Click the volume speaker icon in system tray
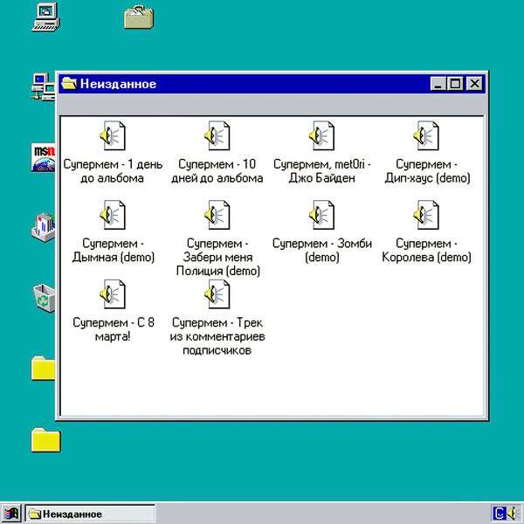The width and height of the screenshot is (524, 524). click(x=512, y=514)
